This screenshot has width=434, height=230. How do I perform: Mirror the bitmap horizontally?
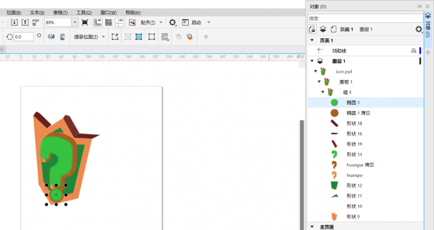click(51, 36)
